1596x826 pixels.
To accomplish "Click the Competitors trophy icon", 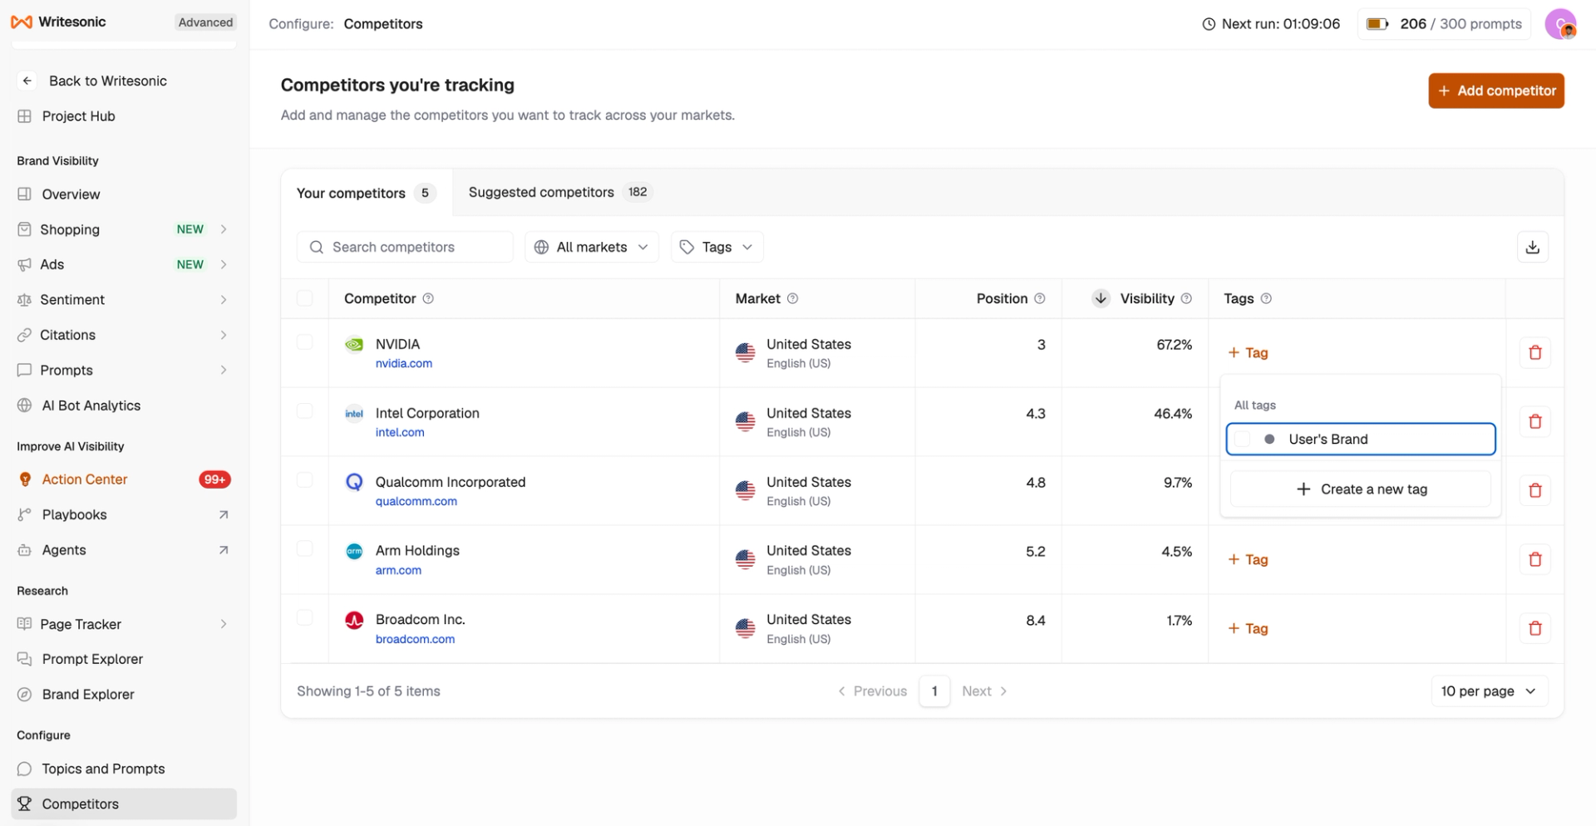I will point(24,804).
